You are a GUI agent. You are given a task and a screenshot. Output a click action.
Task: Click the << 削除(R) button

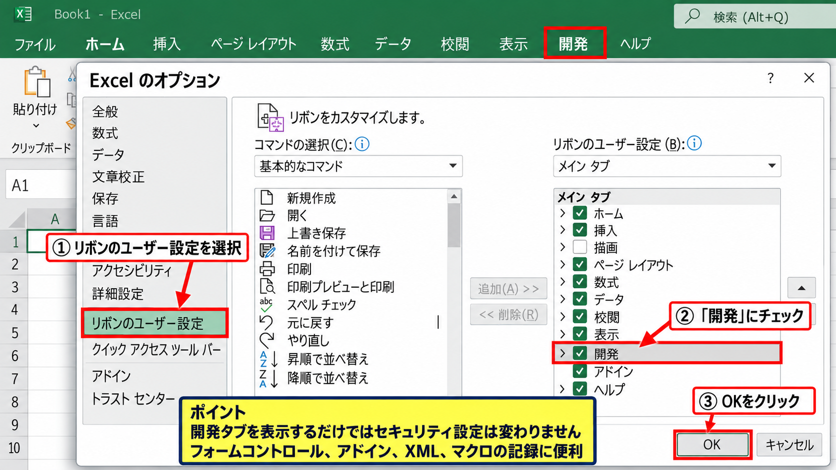[x=508, y=315]
